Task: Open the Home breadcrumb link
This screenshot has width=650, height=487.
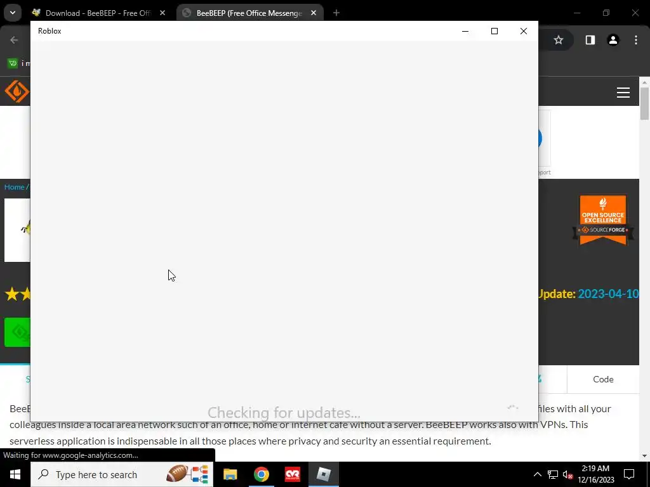Action: tap(15, 187)
